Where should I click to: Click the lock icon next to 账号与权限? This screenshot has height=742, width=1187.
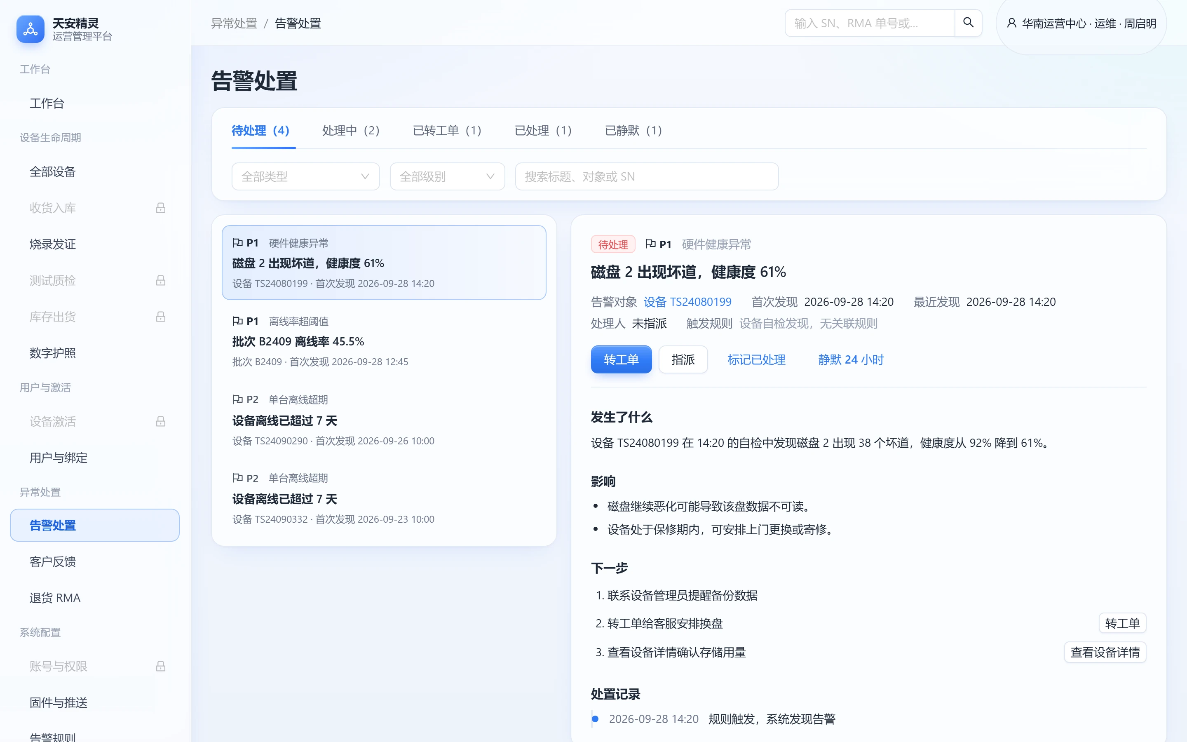point(160,666)
